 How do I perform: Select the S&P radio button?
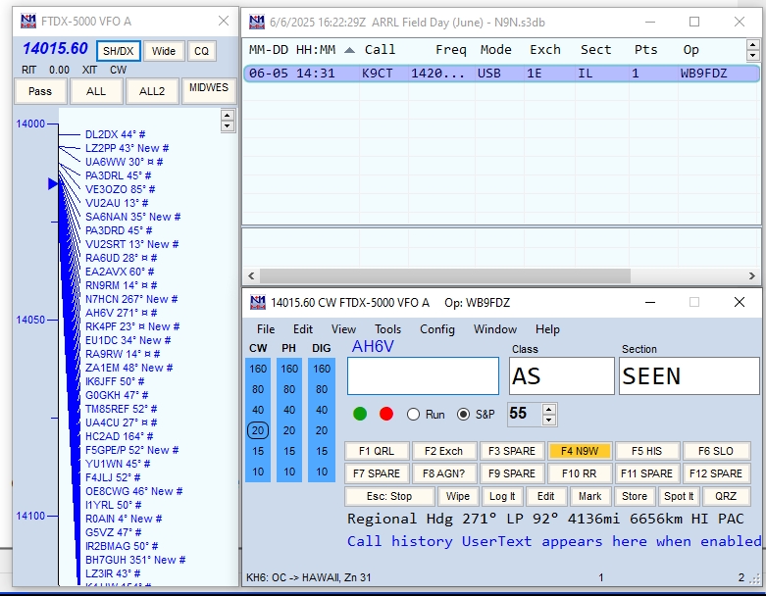(x=464, y=415)
